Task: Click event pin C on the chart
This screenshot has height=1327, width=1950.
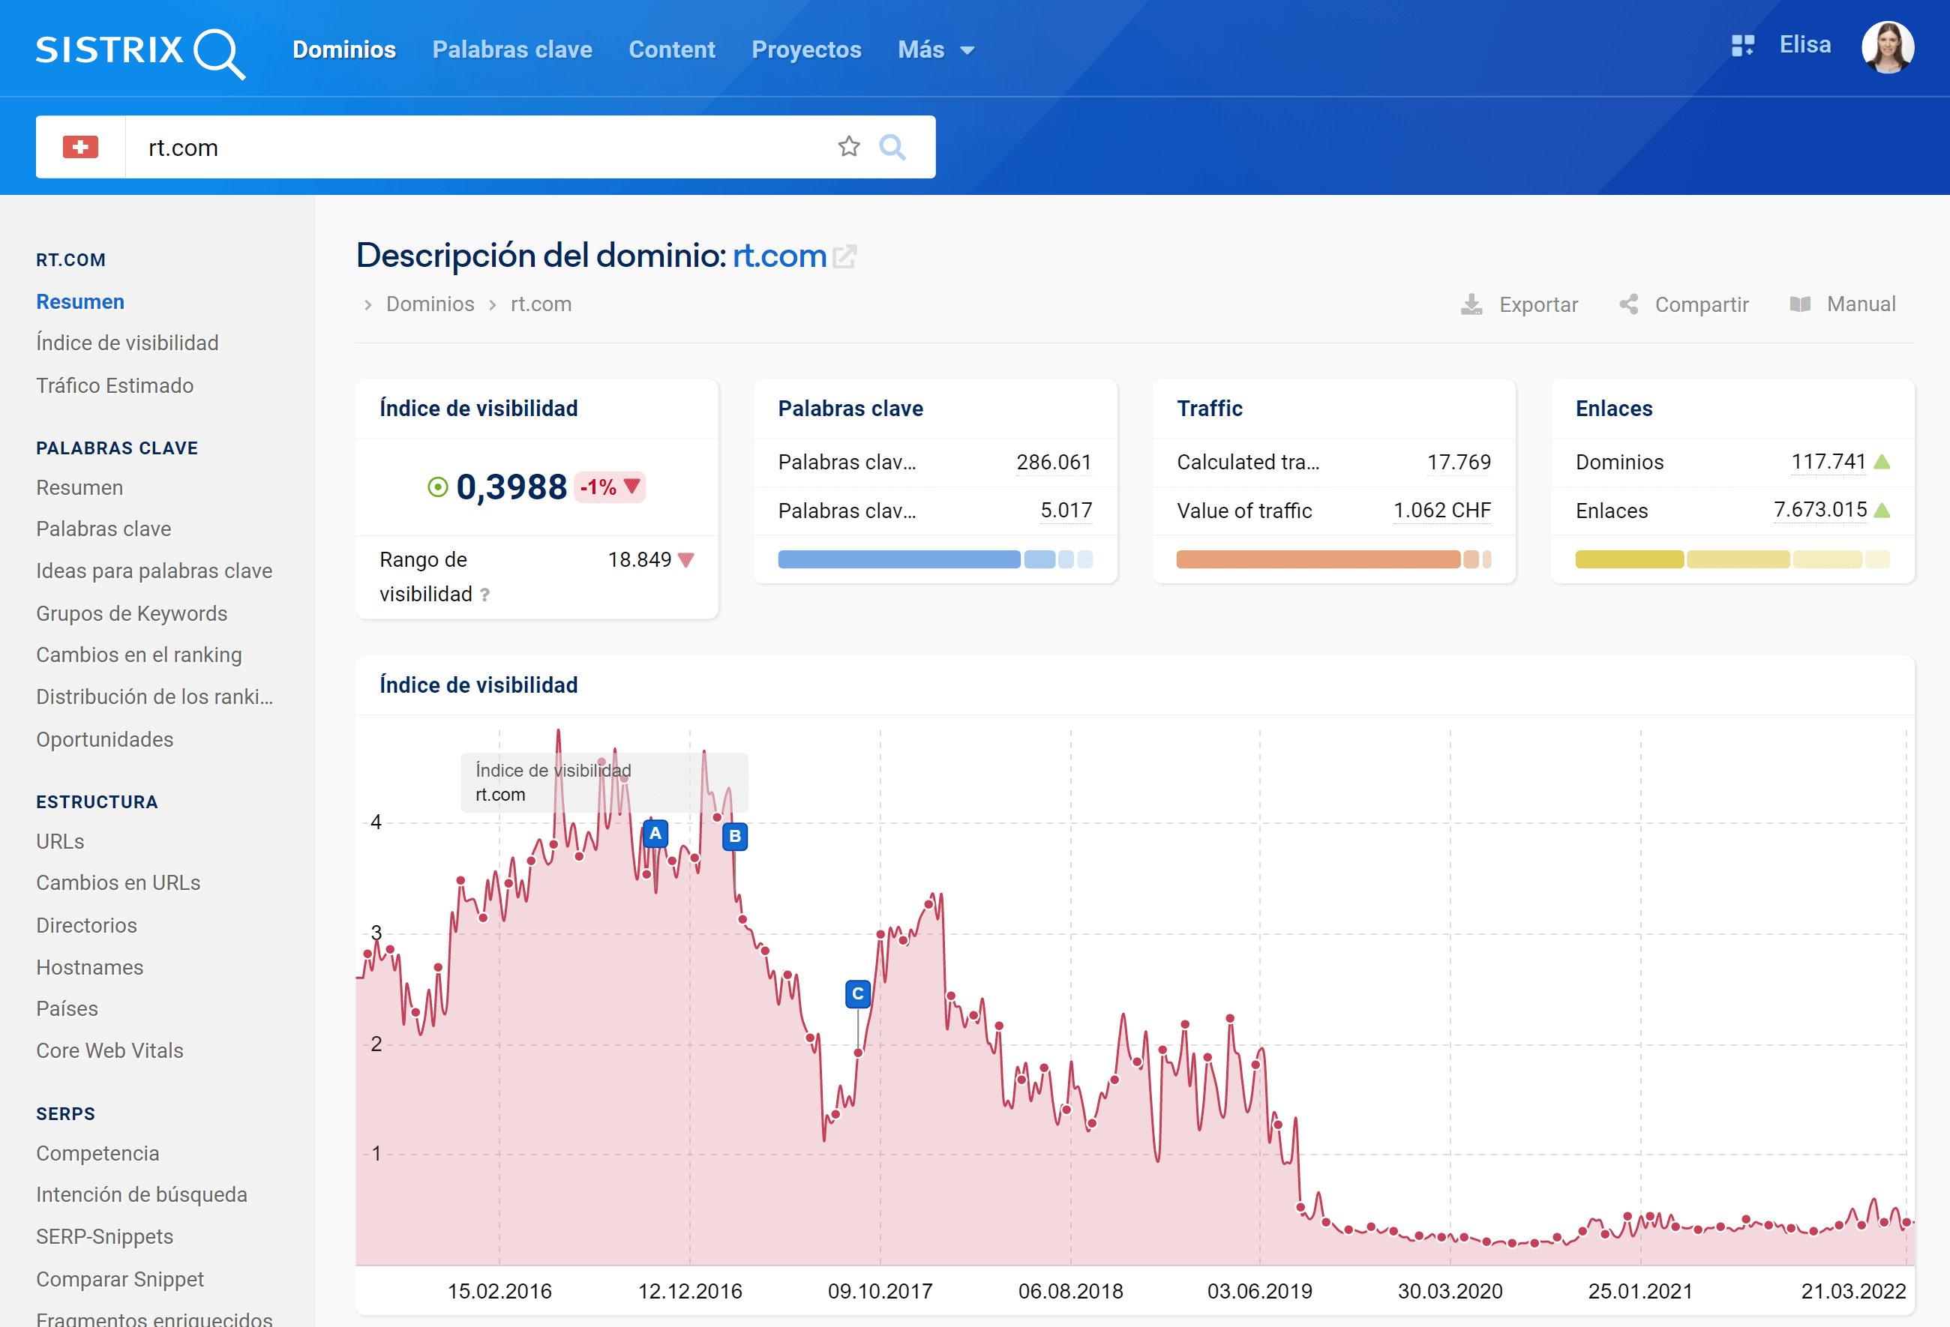Action: [x=857, y=993]
